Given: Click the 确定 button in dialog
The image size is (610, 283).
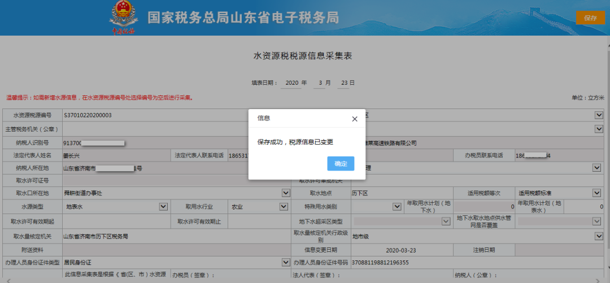Looking at the screenshot, I should tap(341, 164).
